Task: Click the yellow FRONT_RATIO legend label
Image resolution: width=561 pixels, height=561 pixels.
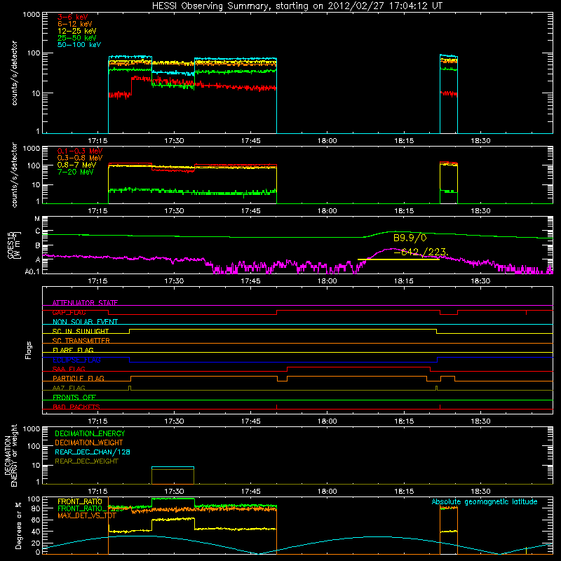Action: point(80,501)
